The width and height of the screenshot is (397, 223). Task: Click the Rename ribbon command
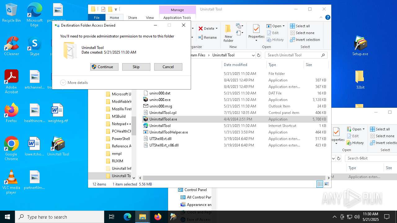point(208,37)
